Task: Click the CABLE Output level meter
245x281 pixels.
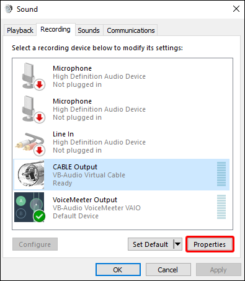Action: click(x=221, y=174)
